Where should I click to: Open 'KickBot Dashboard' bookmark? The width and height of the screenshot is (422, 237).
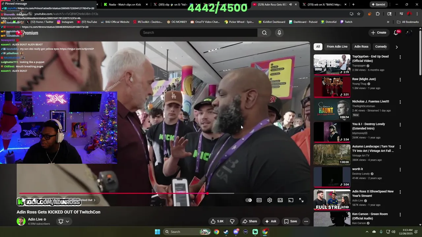(x=272, y=22)
